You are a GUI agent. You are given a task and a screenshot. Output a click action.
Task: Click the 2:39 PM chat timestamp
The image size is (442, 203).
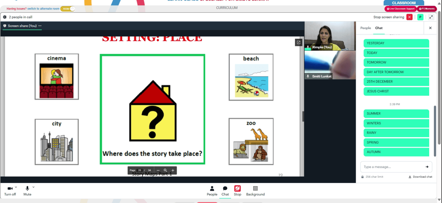395,104
